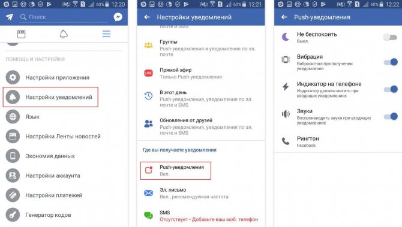Select the hamburger menu tab
402x227 pixels.
coord(106,34)
